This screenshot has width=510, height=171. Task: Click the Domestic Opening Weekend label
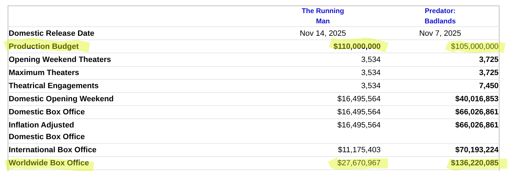(61, 99)
